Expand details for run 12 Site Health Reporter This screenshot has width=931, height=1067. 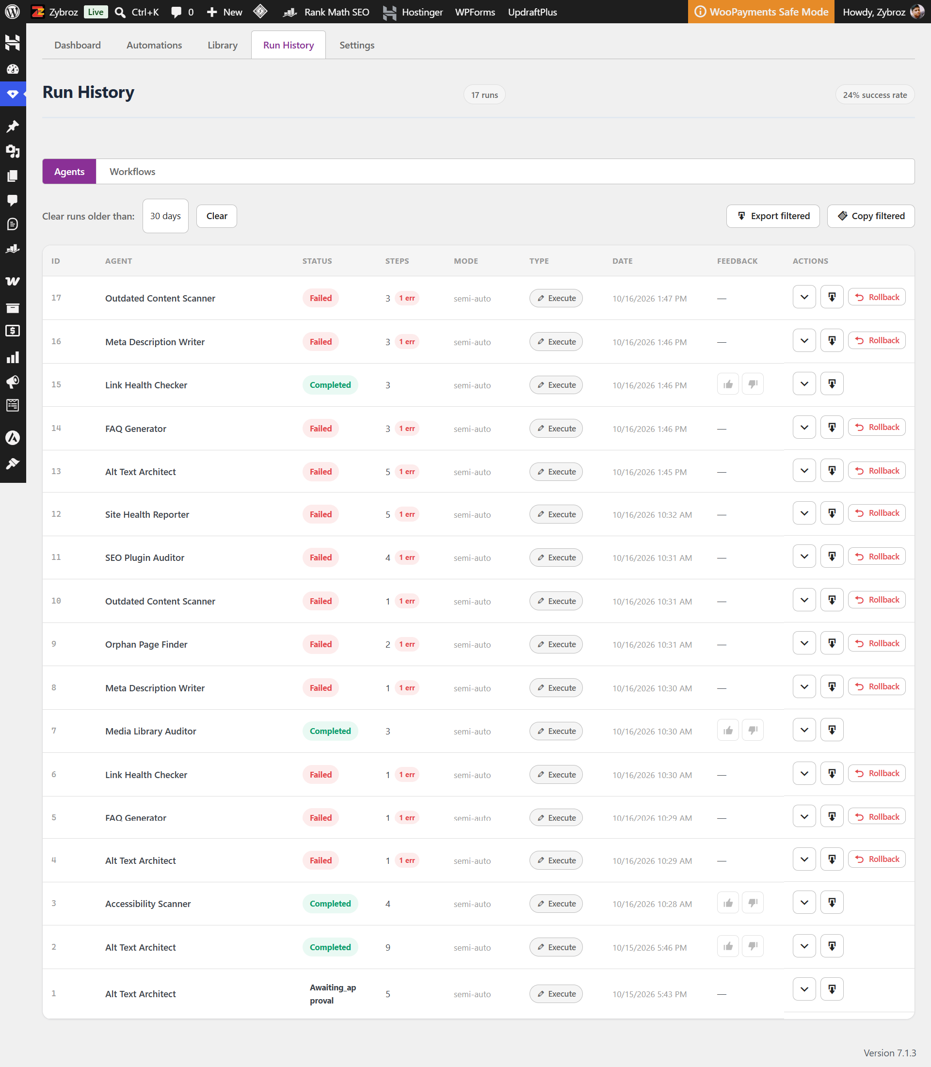coord(804,513)
